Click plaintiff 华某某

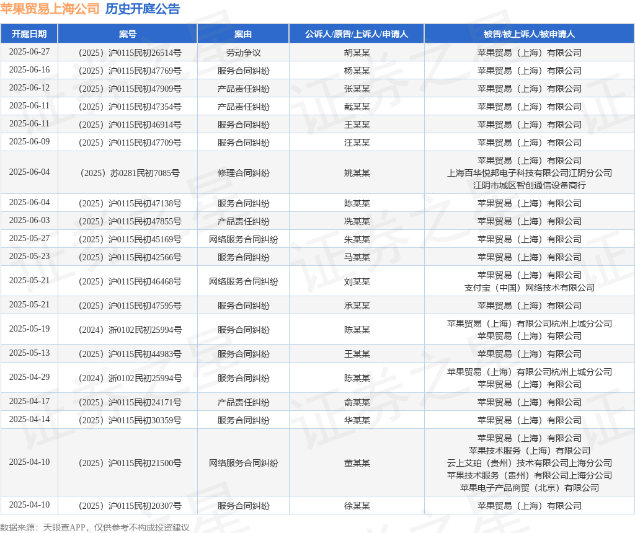pos(357,420)
